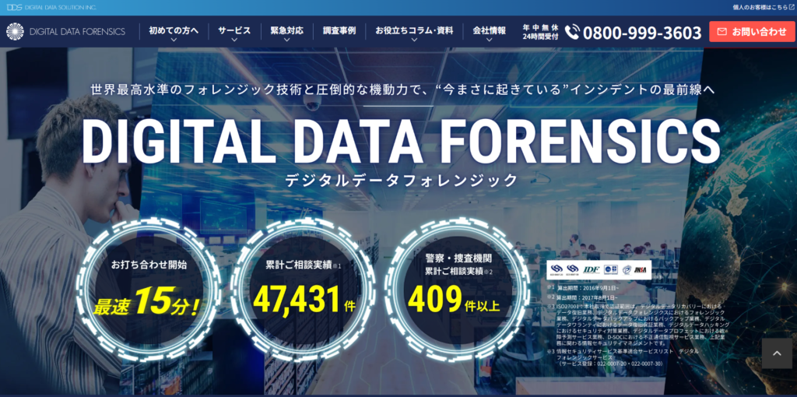The height and width of the screenshot is (397, 797).
Task: Click the phone handset icon
Action: tap(572, 32)
